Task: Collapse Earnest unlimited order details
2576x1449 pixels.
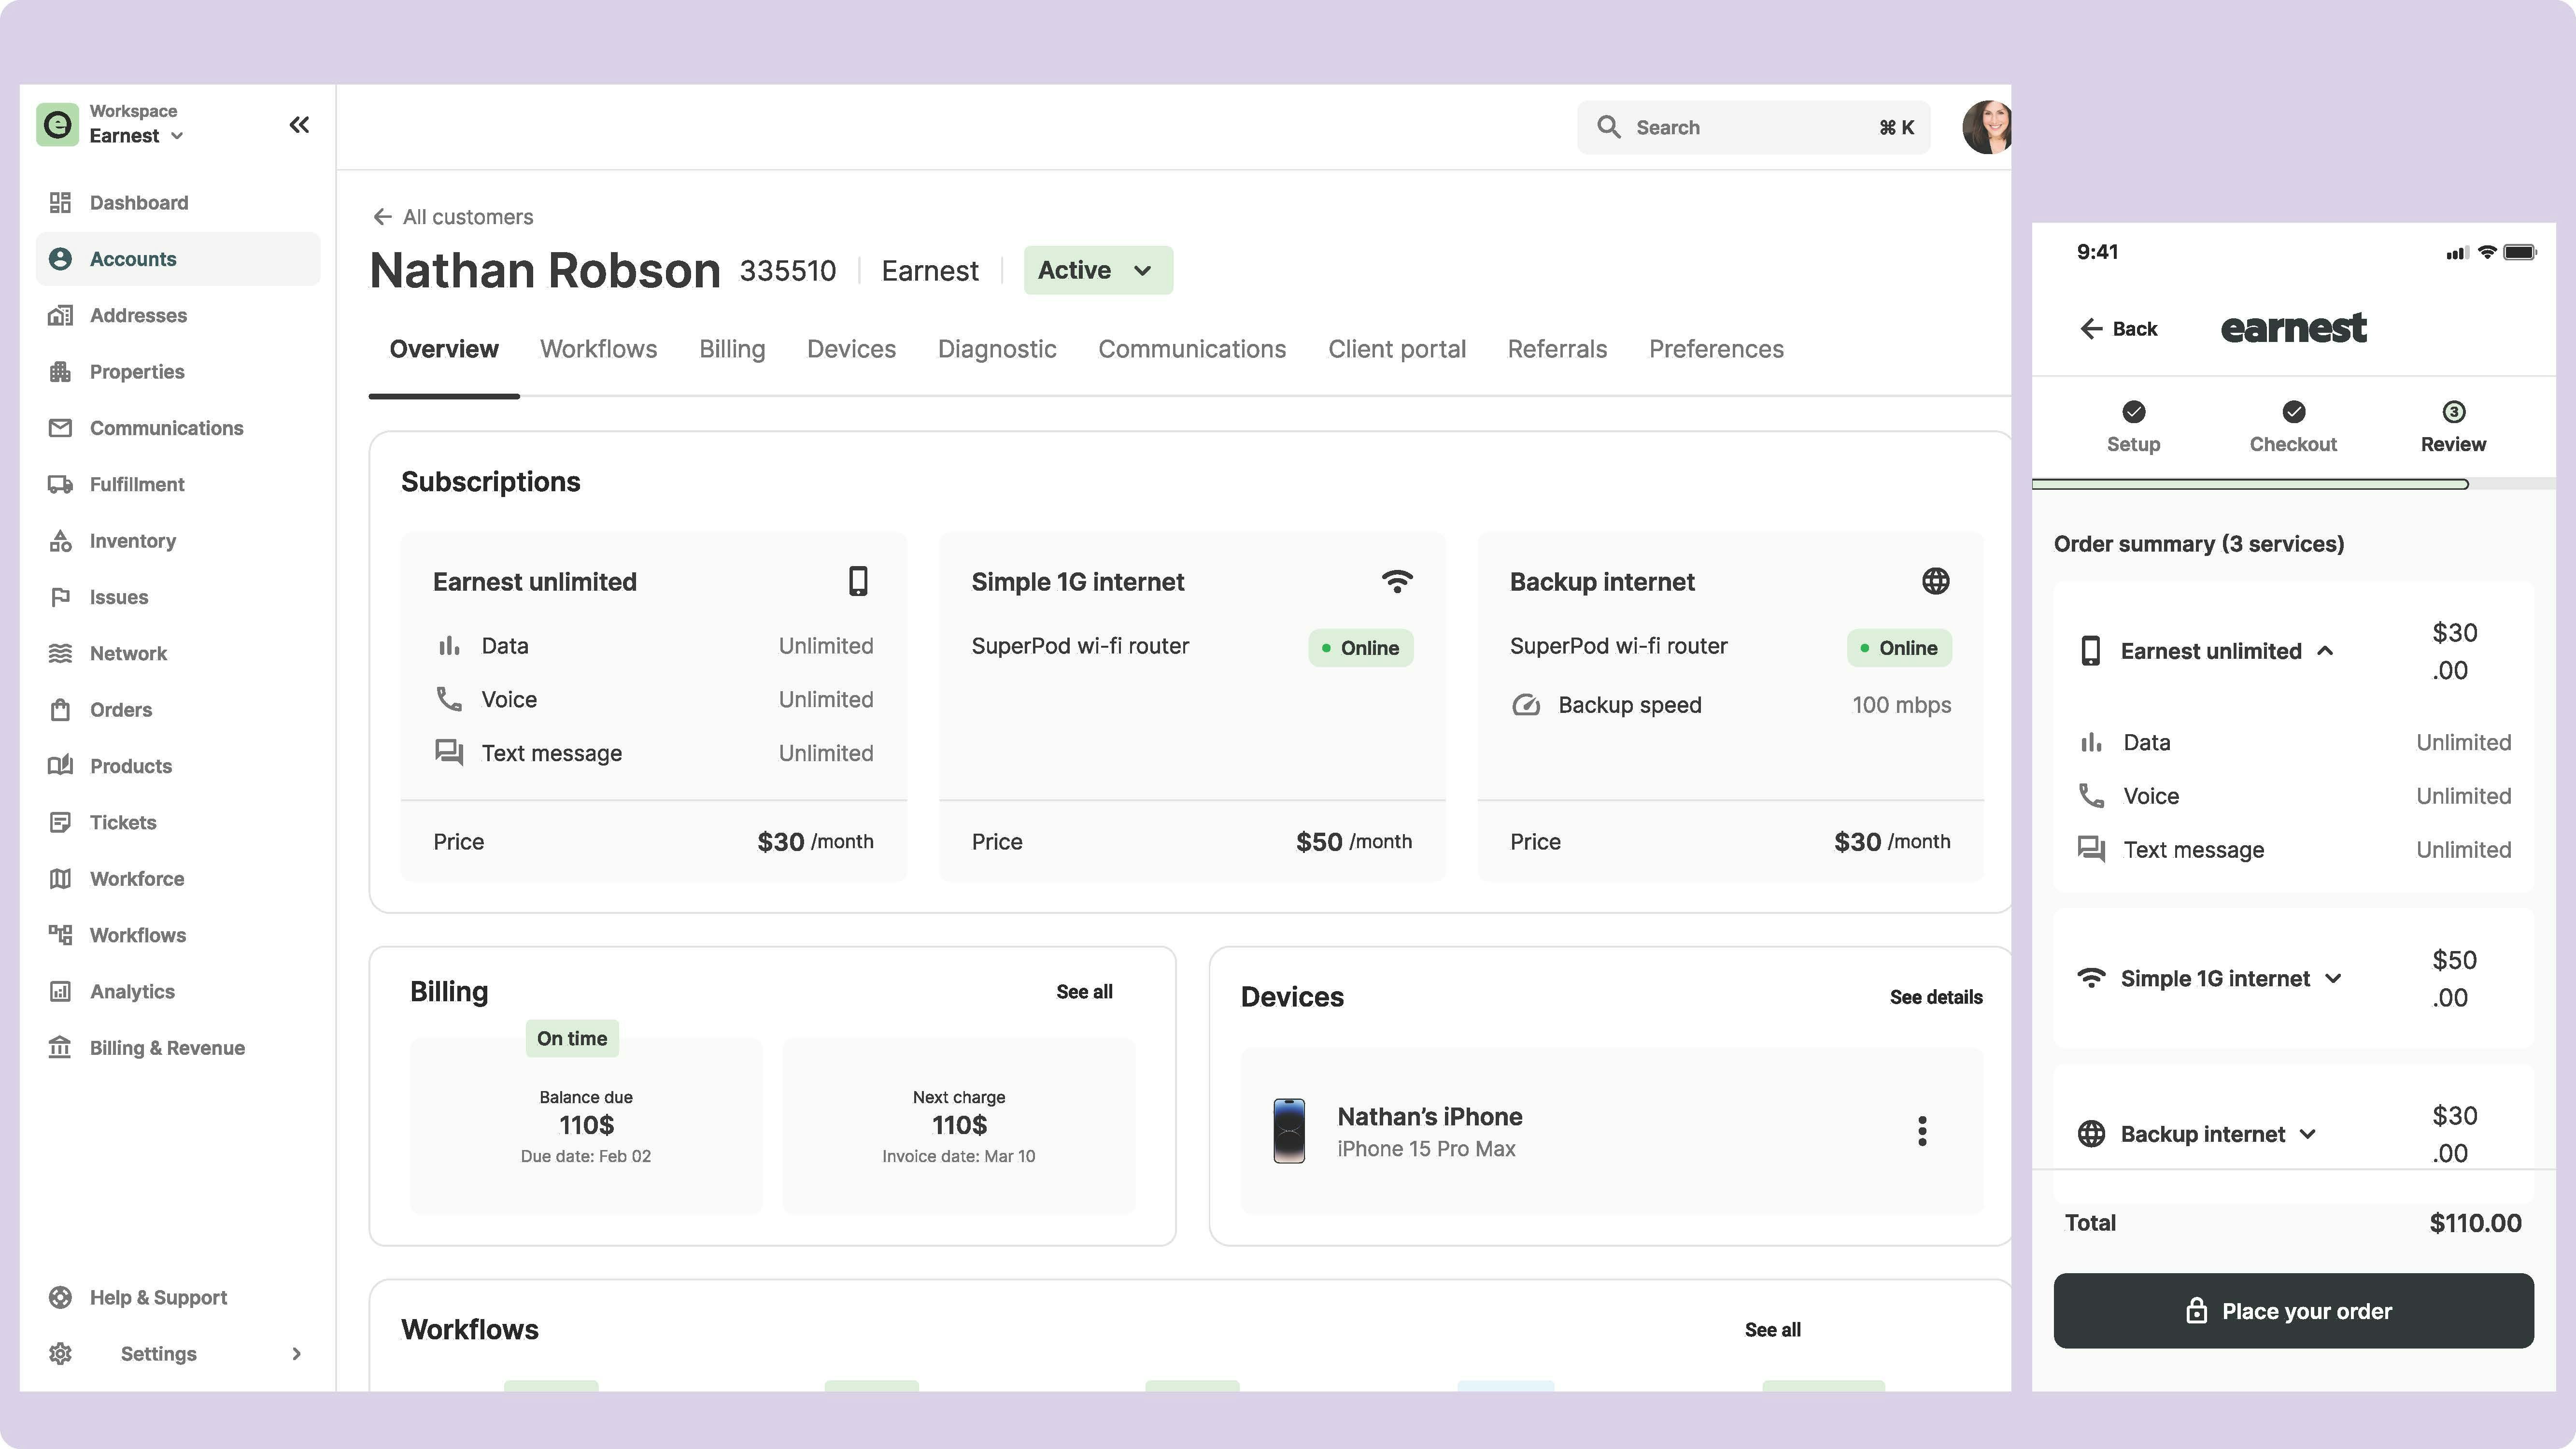Action: [x=2325, y=651]
